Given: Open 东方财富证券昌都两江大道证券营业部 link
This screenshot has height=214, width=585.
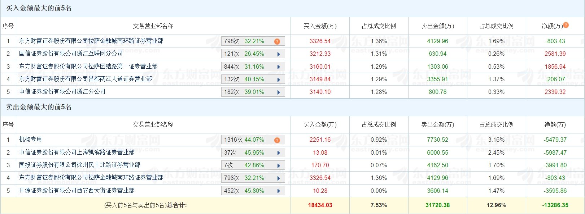Looking at the screenshot, I should point(86,79).
